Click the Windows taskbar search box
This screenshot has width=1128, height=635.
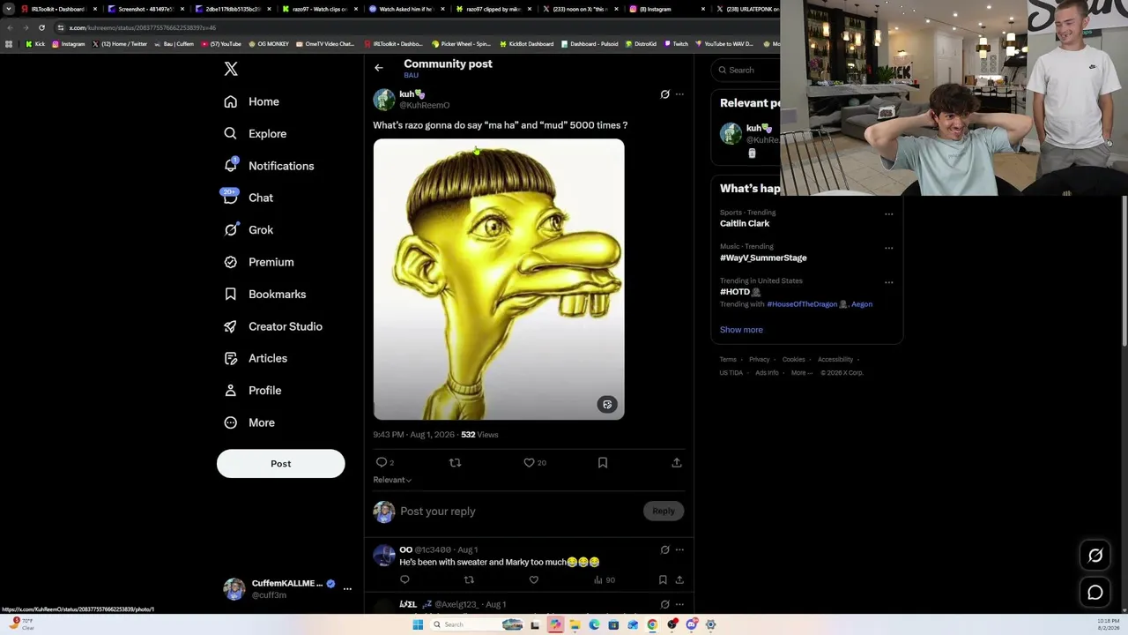pyautogui.click(x=476, y=624)
